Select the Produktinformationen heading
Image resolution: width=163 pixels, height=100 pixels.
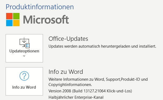point(40,7)
